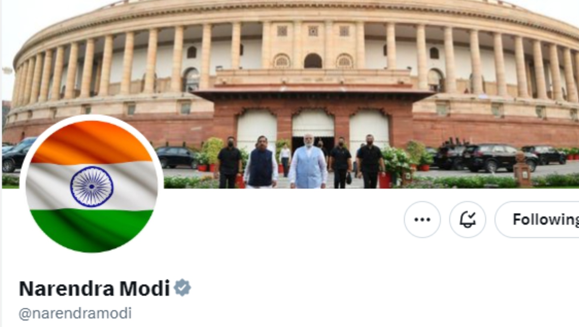Image resolution: width=579 pixels, height=327 pixels.
Task: Click the central arched window above the entrance
Action: [313, 61]
